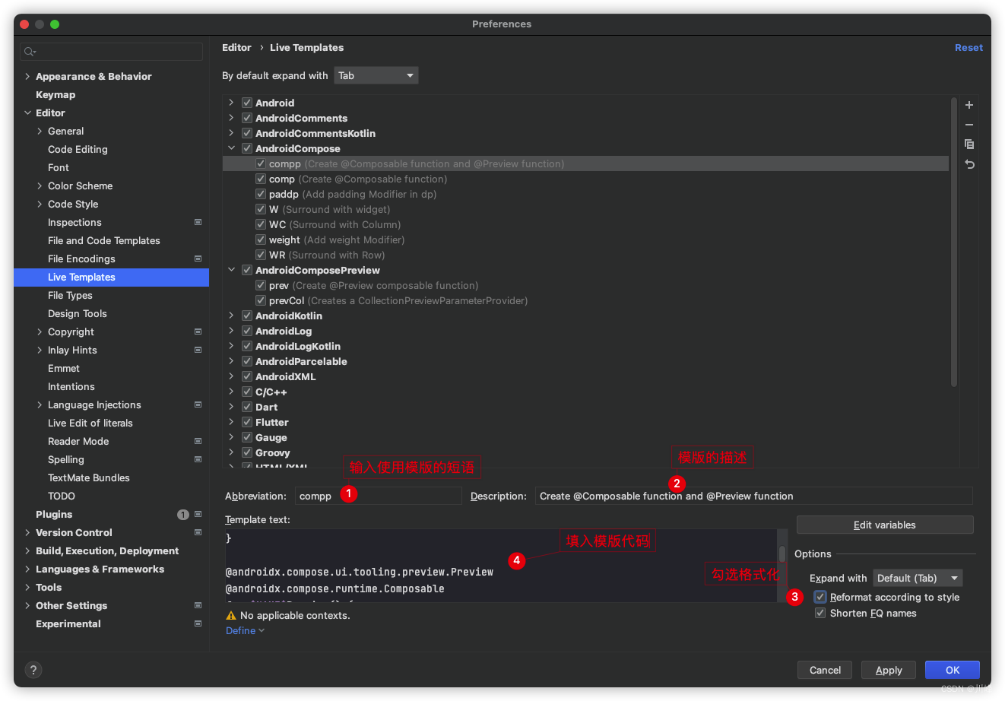The width and height of the screenshot is (1005, 701).
Task: Open the Define contexts dropdown link
Action: pos(245,630)
